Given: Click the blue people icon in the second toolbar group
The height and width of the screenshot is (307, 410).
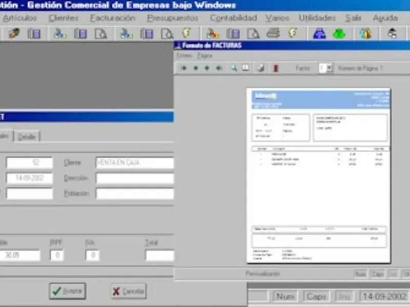Looking at the screenshot, I should point(60,34).
